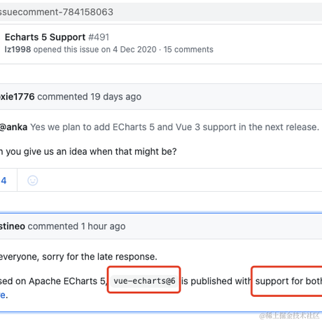
Task: Open xie1776 commenter profile
Action: click(17, 97)
